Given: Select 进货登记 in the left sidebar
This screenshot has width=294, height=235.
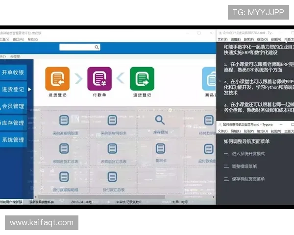Looking at the screenshot, I should [13, 89].
